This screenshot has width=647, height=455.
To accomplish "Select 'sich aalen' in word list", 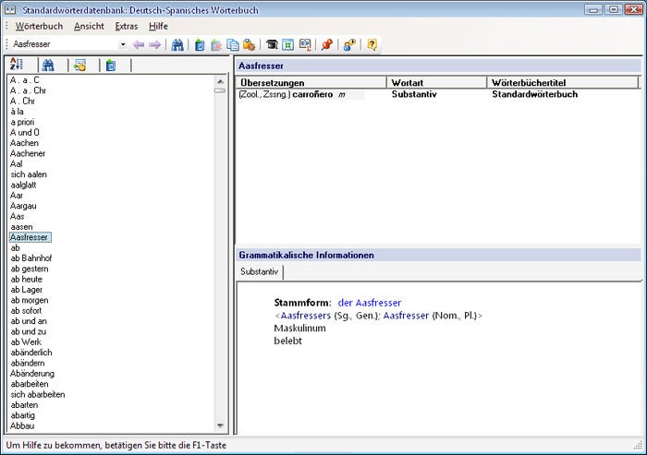I will (29, 174).
